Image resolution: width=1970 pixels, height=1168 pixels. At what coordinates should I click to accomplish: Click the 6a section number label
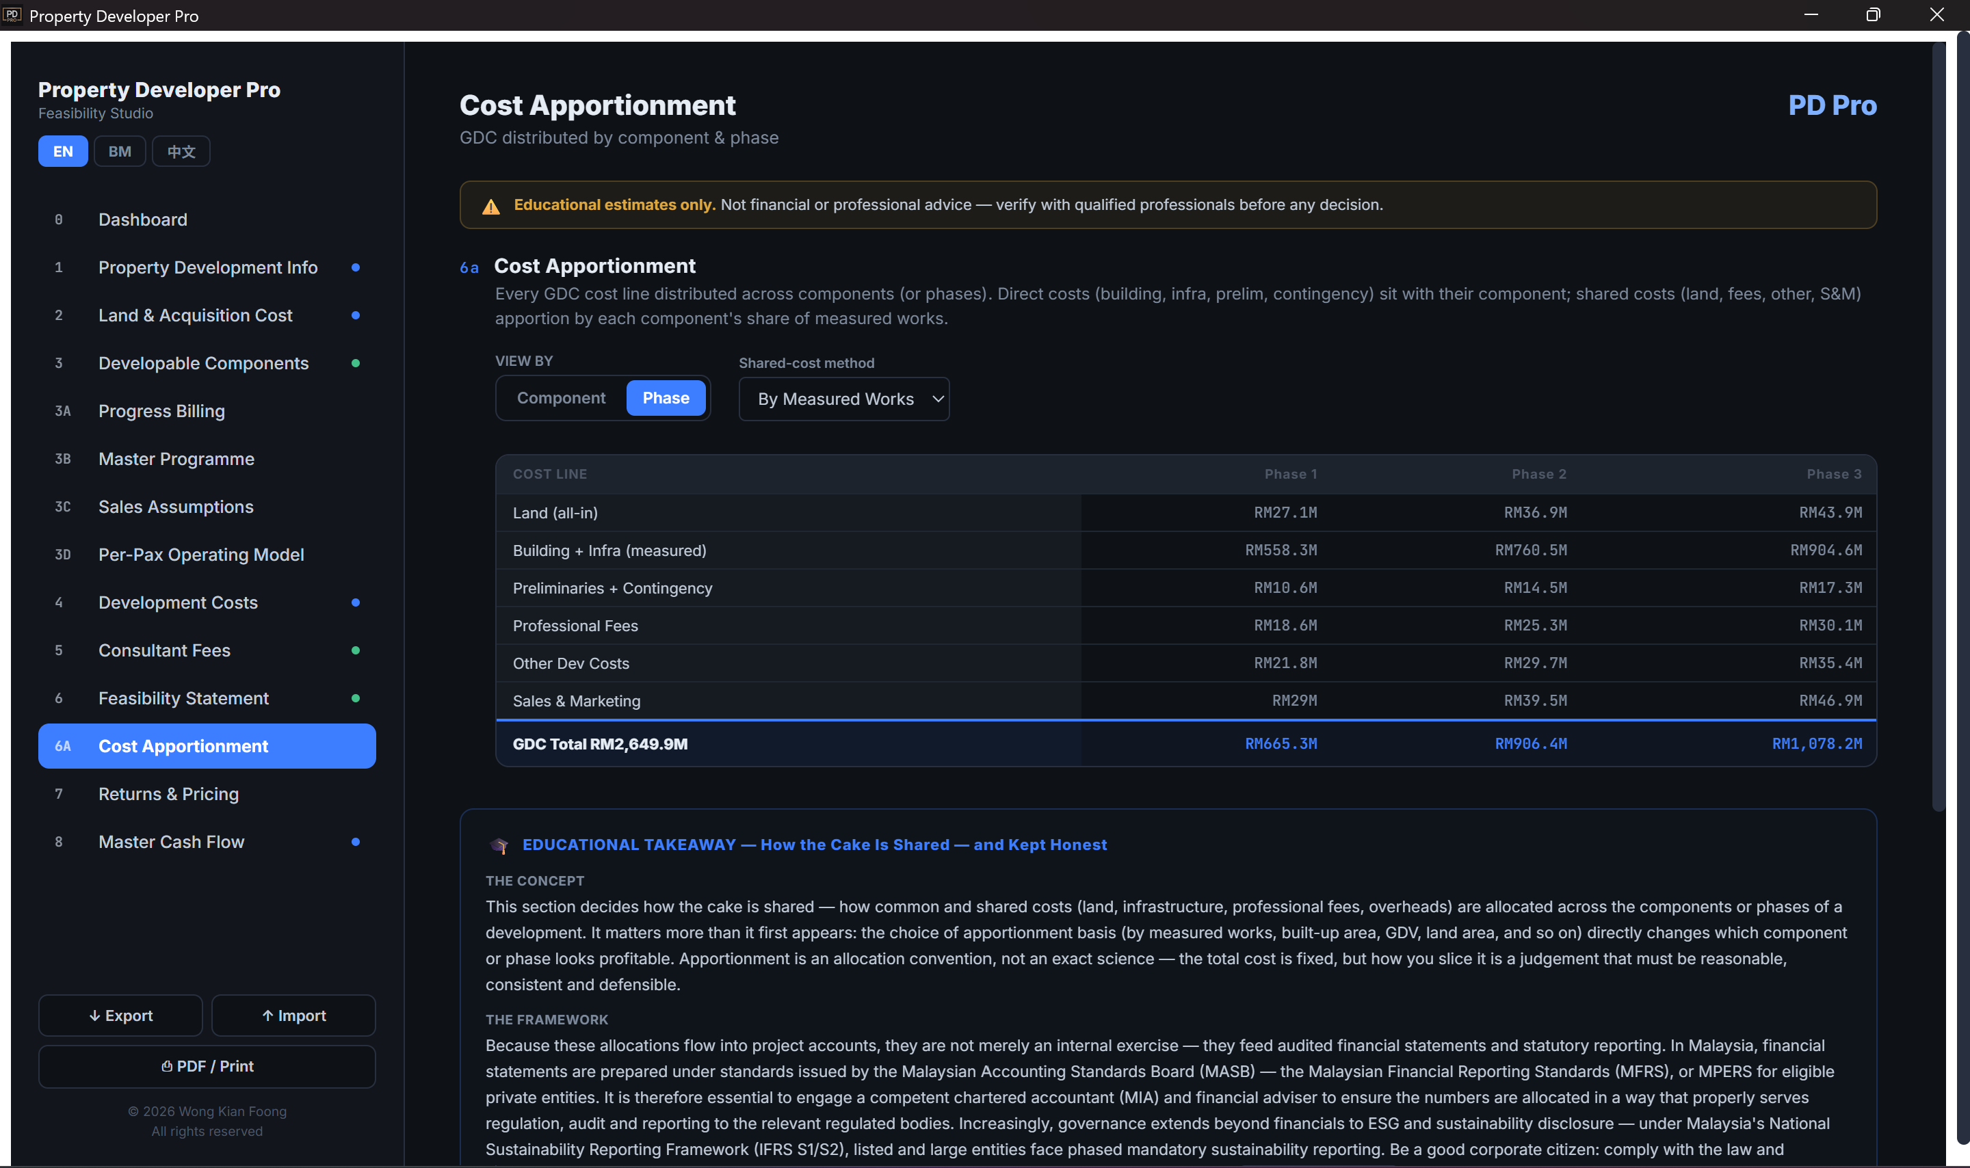tap(469, 268)
